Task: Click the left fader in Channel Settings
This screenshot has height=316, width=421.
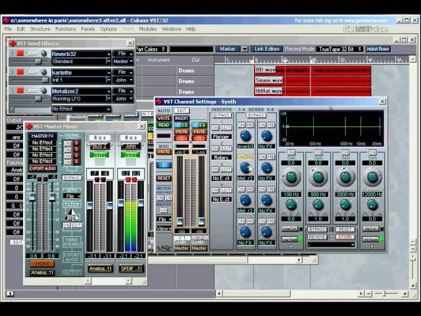Action: tap(180, 221)
